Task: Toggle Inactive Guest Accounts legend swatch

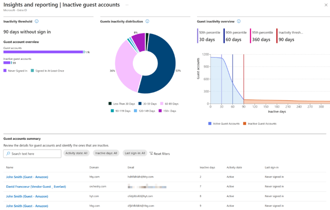Action: pos(245,123)
